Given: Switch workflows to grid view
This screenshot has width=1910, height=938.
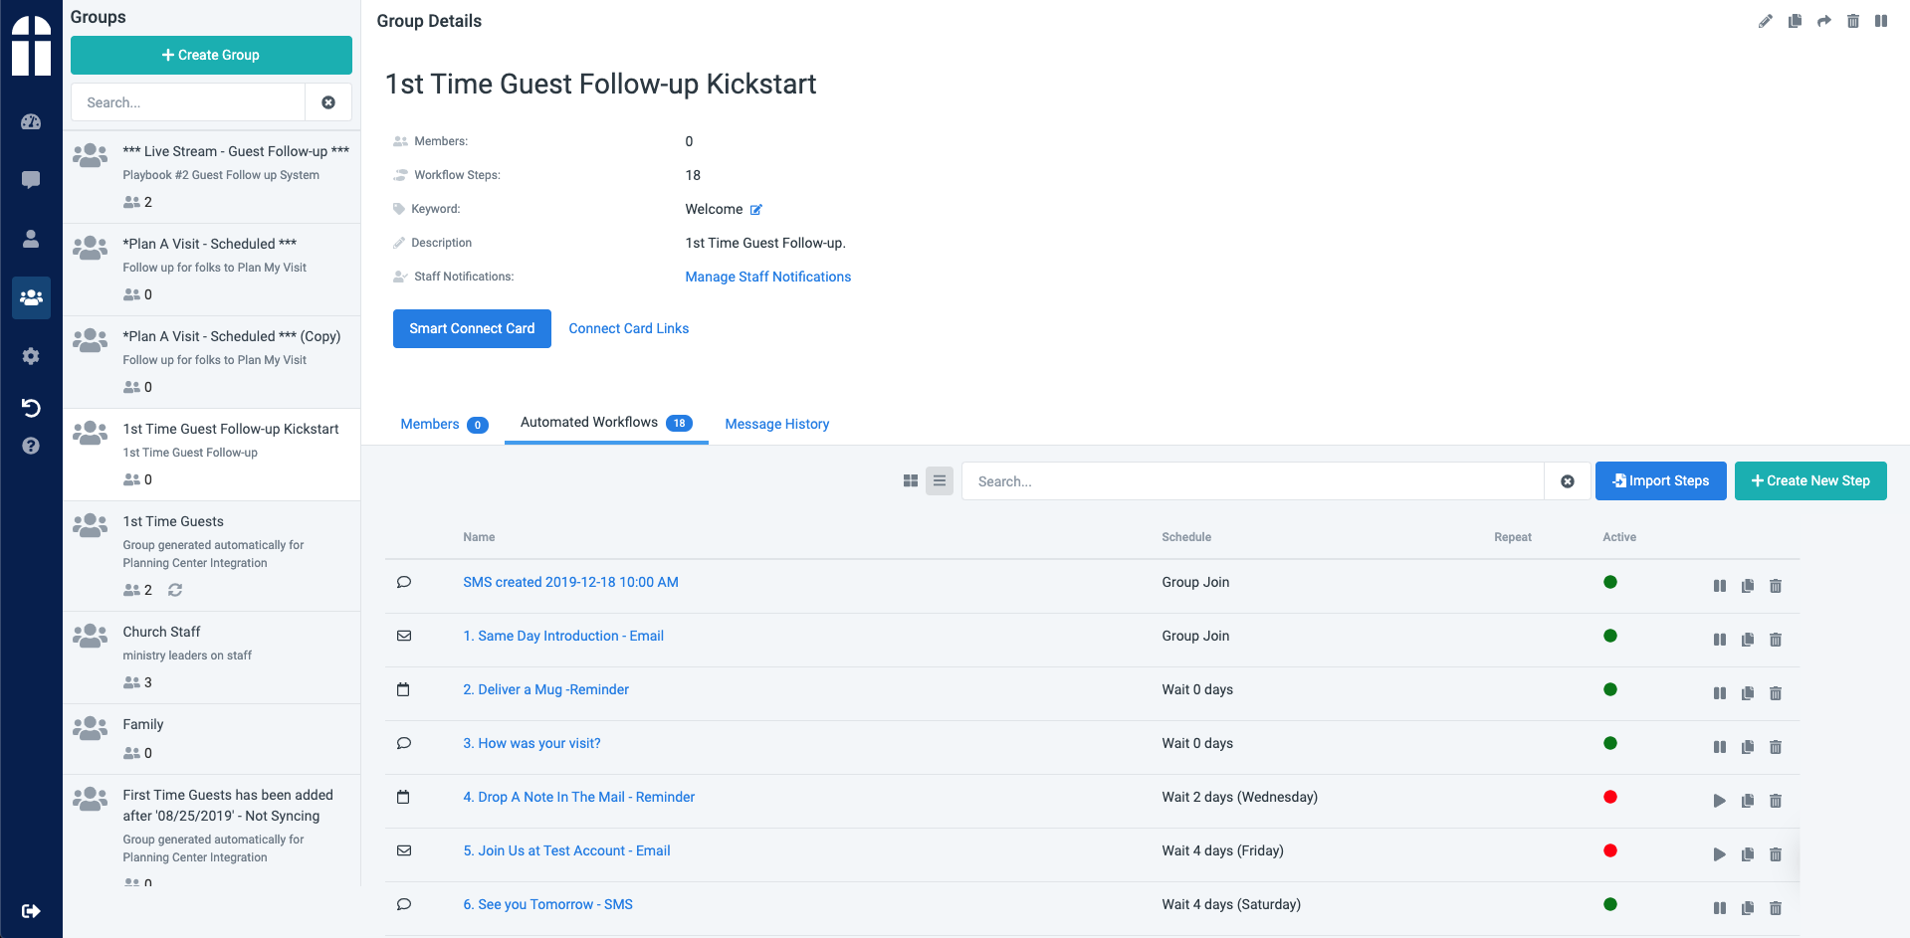Looking at the screenshot, I should tap(910, 481).
